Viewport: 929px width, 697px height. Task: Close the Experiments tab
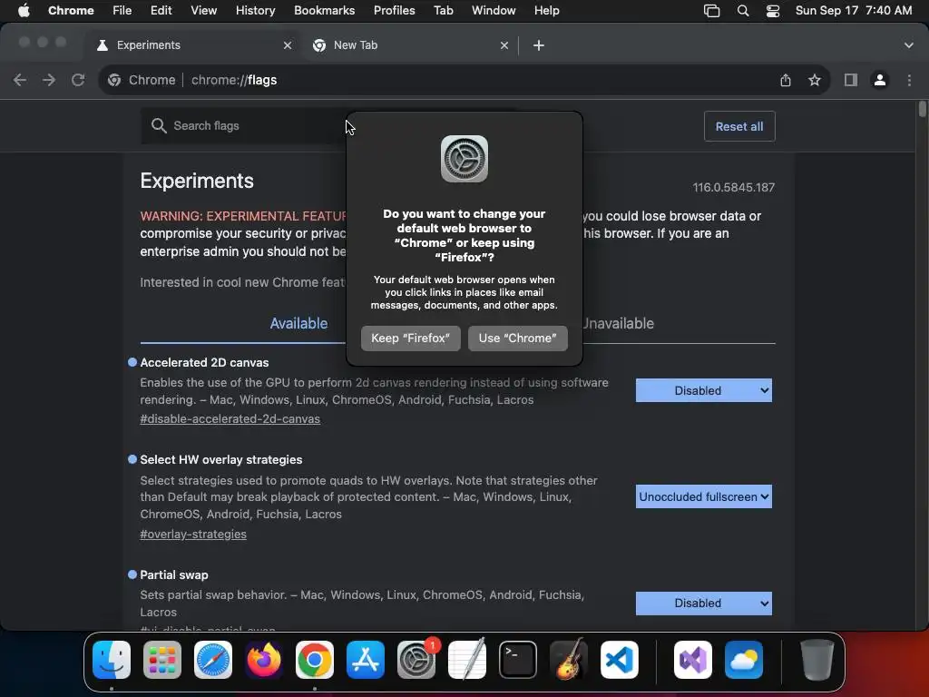coord(288,45)
